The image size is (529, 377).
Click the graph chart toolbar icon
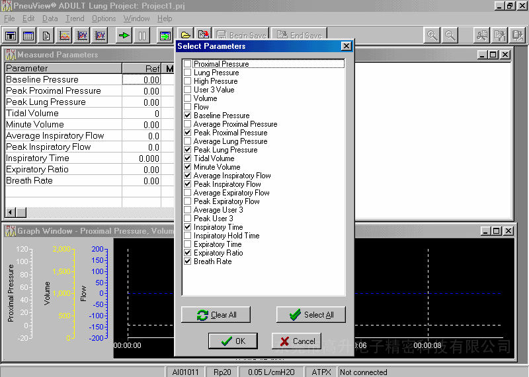coord(65,35)
